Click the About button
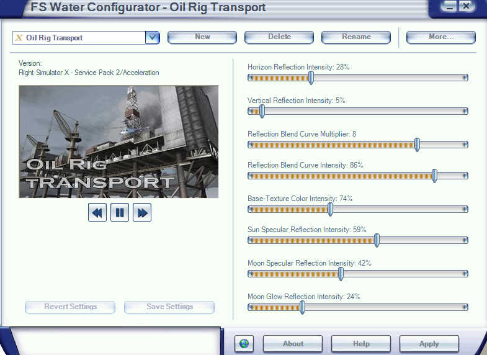 pos(293,344)
